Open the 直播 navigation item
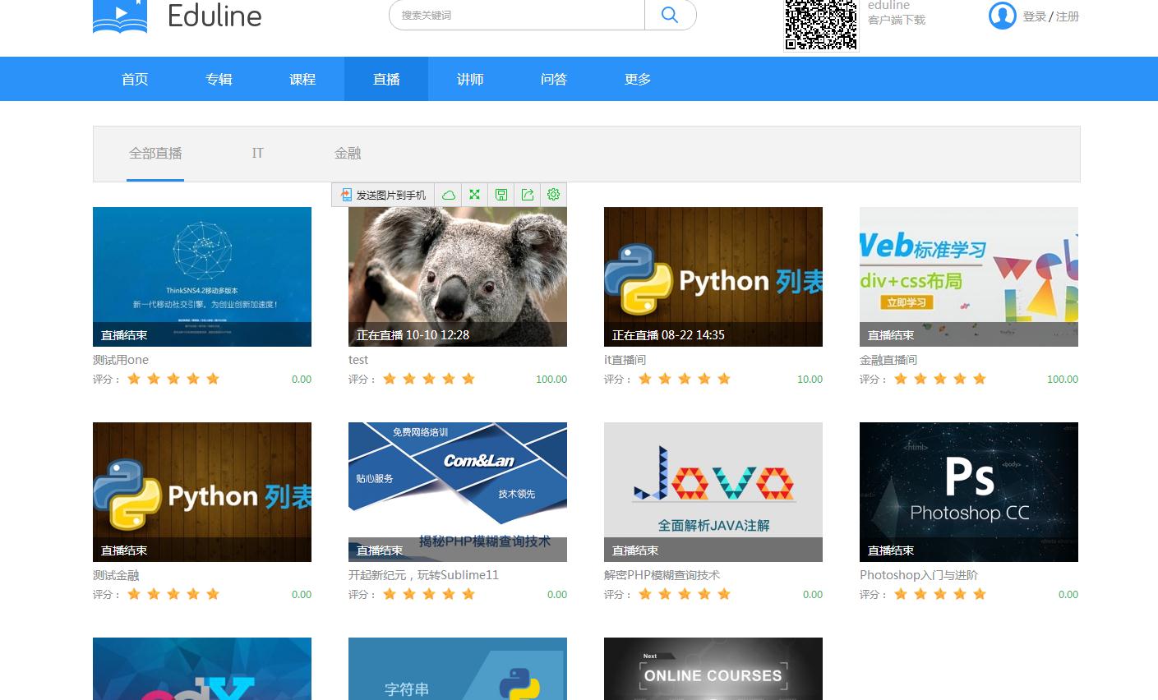The width and height of the screenshot is (1158, 700). click(x=386, y=79)
